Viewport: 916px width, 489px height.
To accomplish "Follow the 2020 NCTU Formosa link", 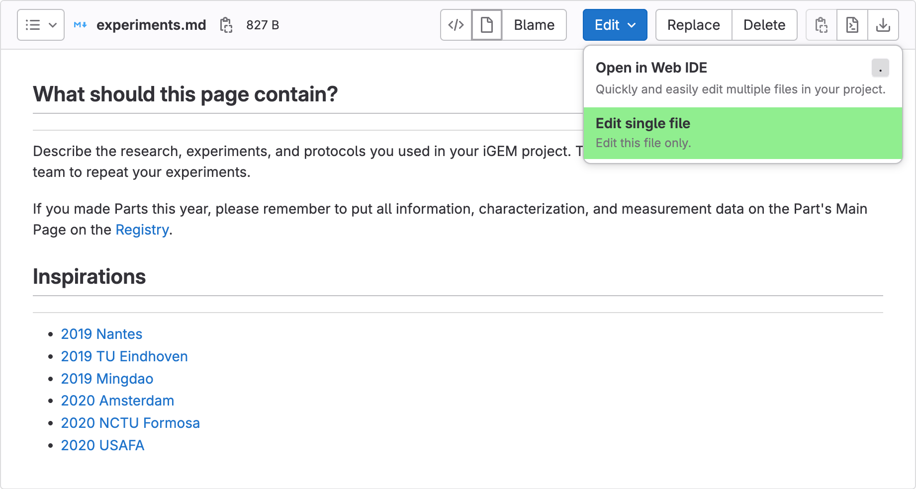I will [x=130, y=423].
